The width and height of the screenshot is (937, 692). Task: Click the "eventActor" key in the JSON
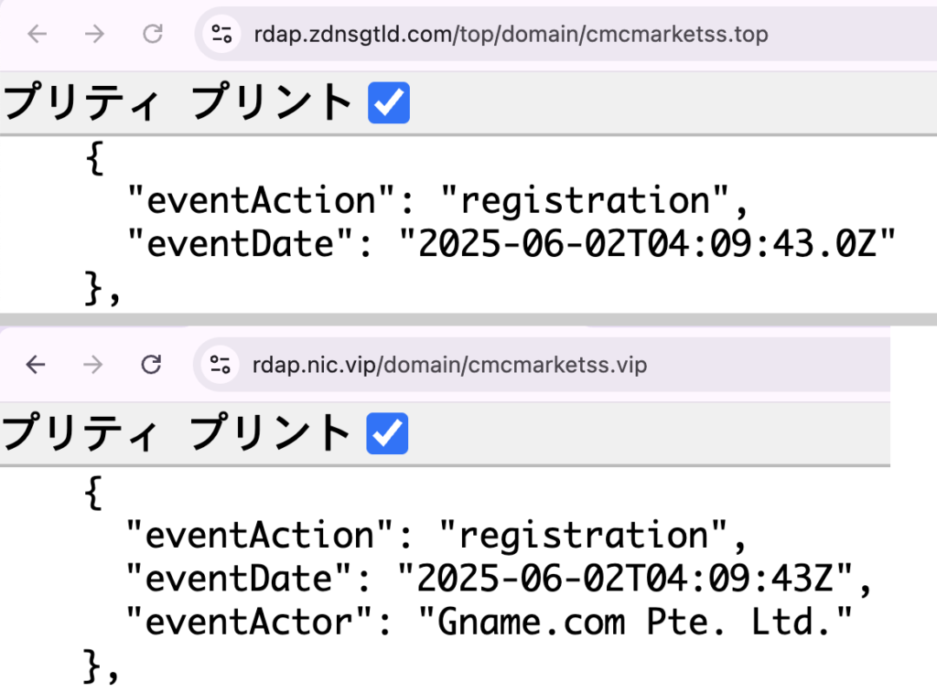pos(249,622)
